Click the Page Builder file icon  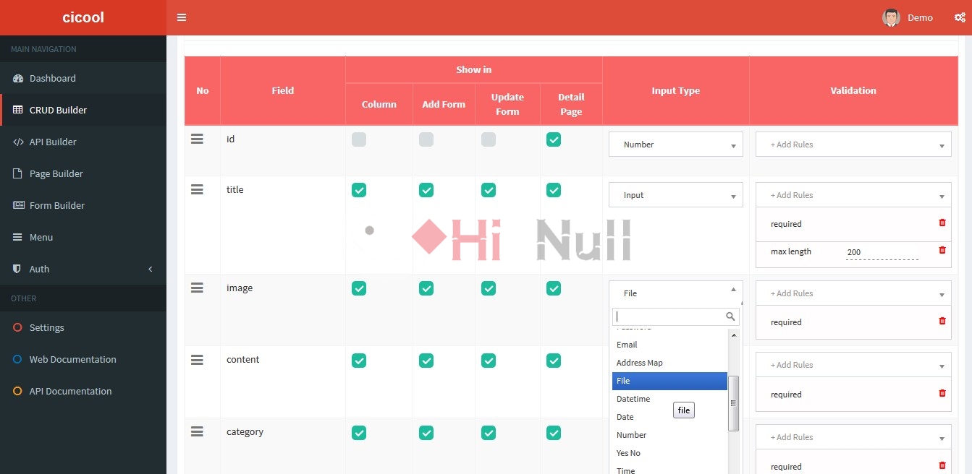coord(17,173)
